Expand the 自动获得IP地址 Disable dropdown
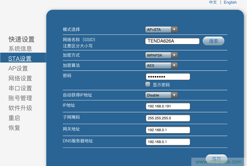247x166 pixels. tap(161, 95)
